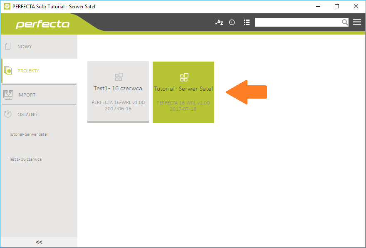Sort projects by date with the clock icon
366x248 pixels.
tap(232, 22)
